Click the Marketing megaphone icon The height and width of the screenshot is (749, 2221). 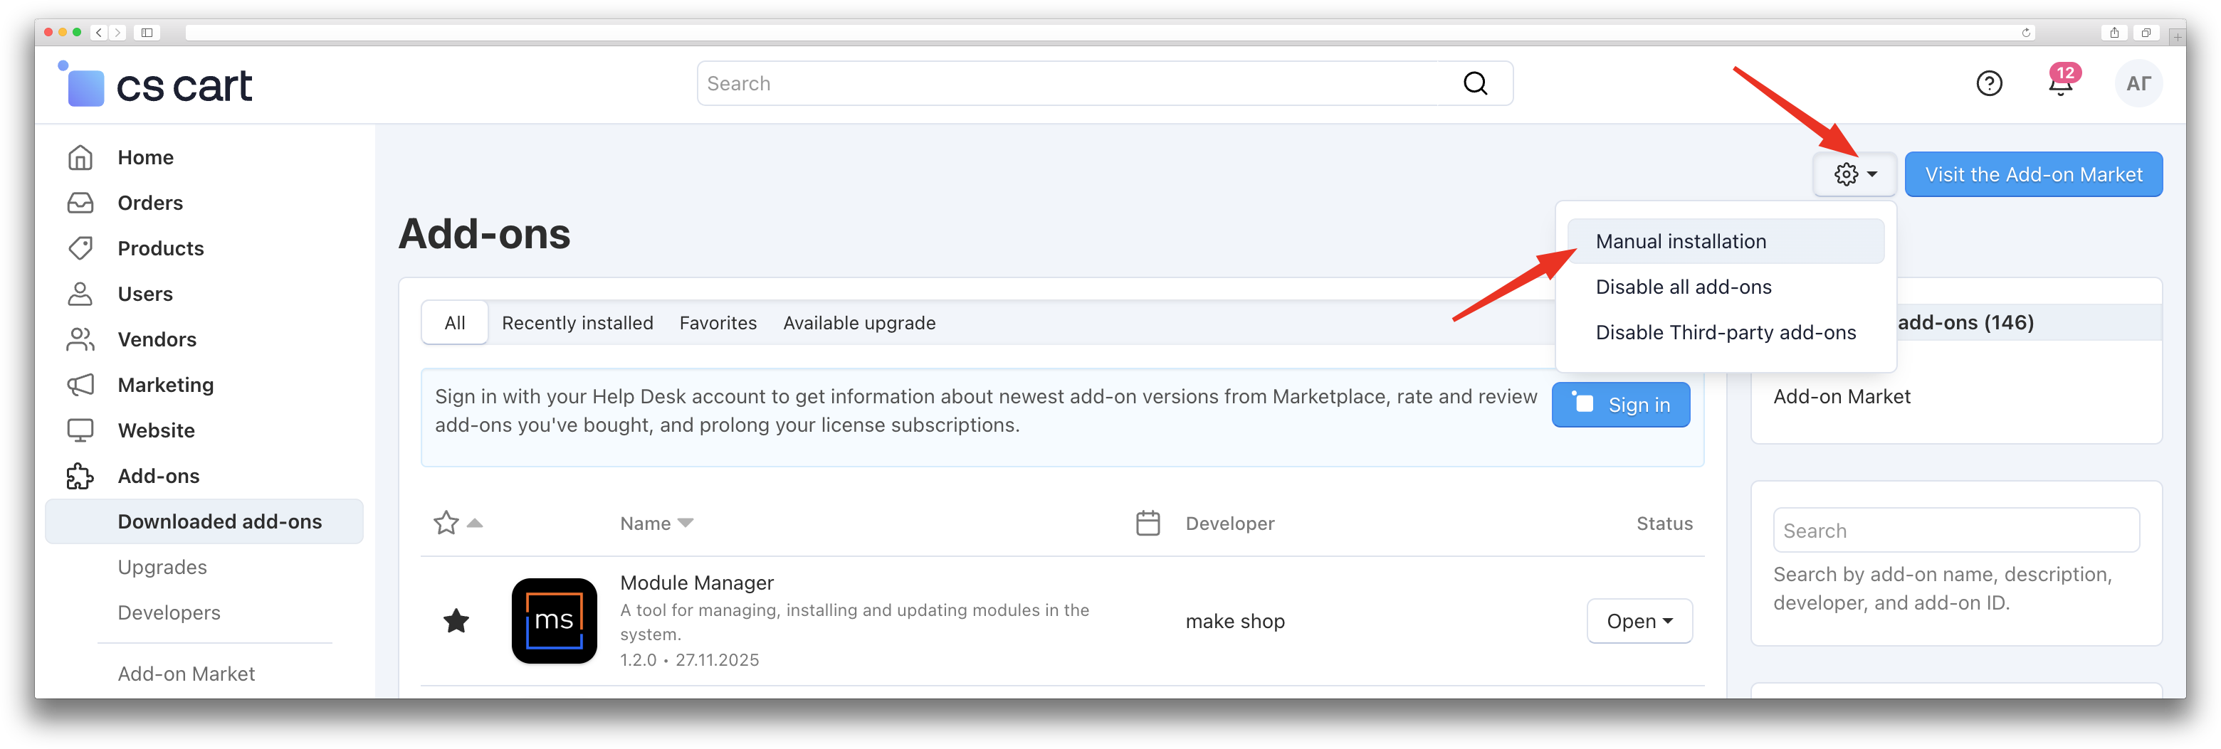pyautogui.click(x=80, y=386)
